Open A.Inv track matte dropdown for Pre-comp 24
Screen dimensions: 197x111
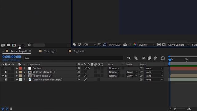tap(131, 76)
